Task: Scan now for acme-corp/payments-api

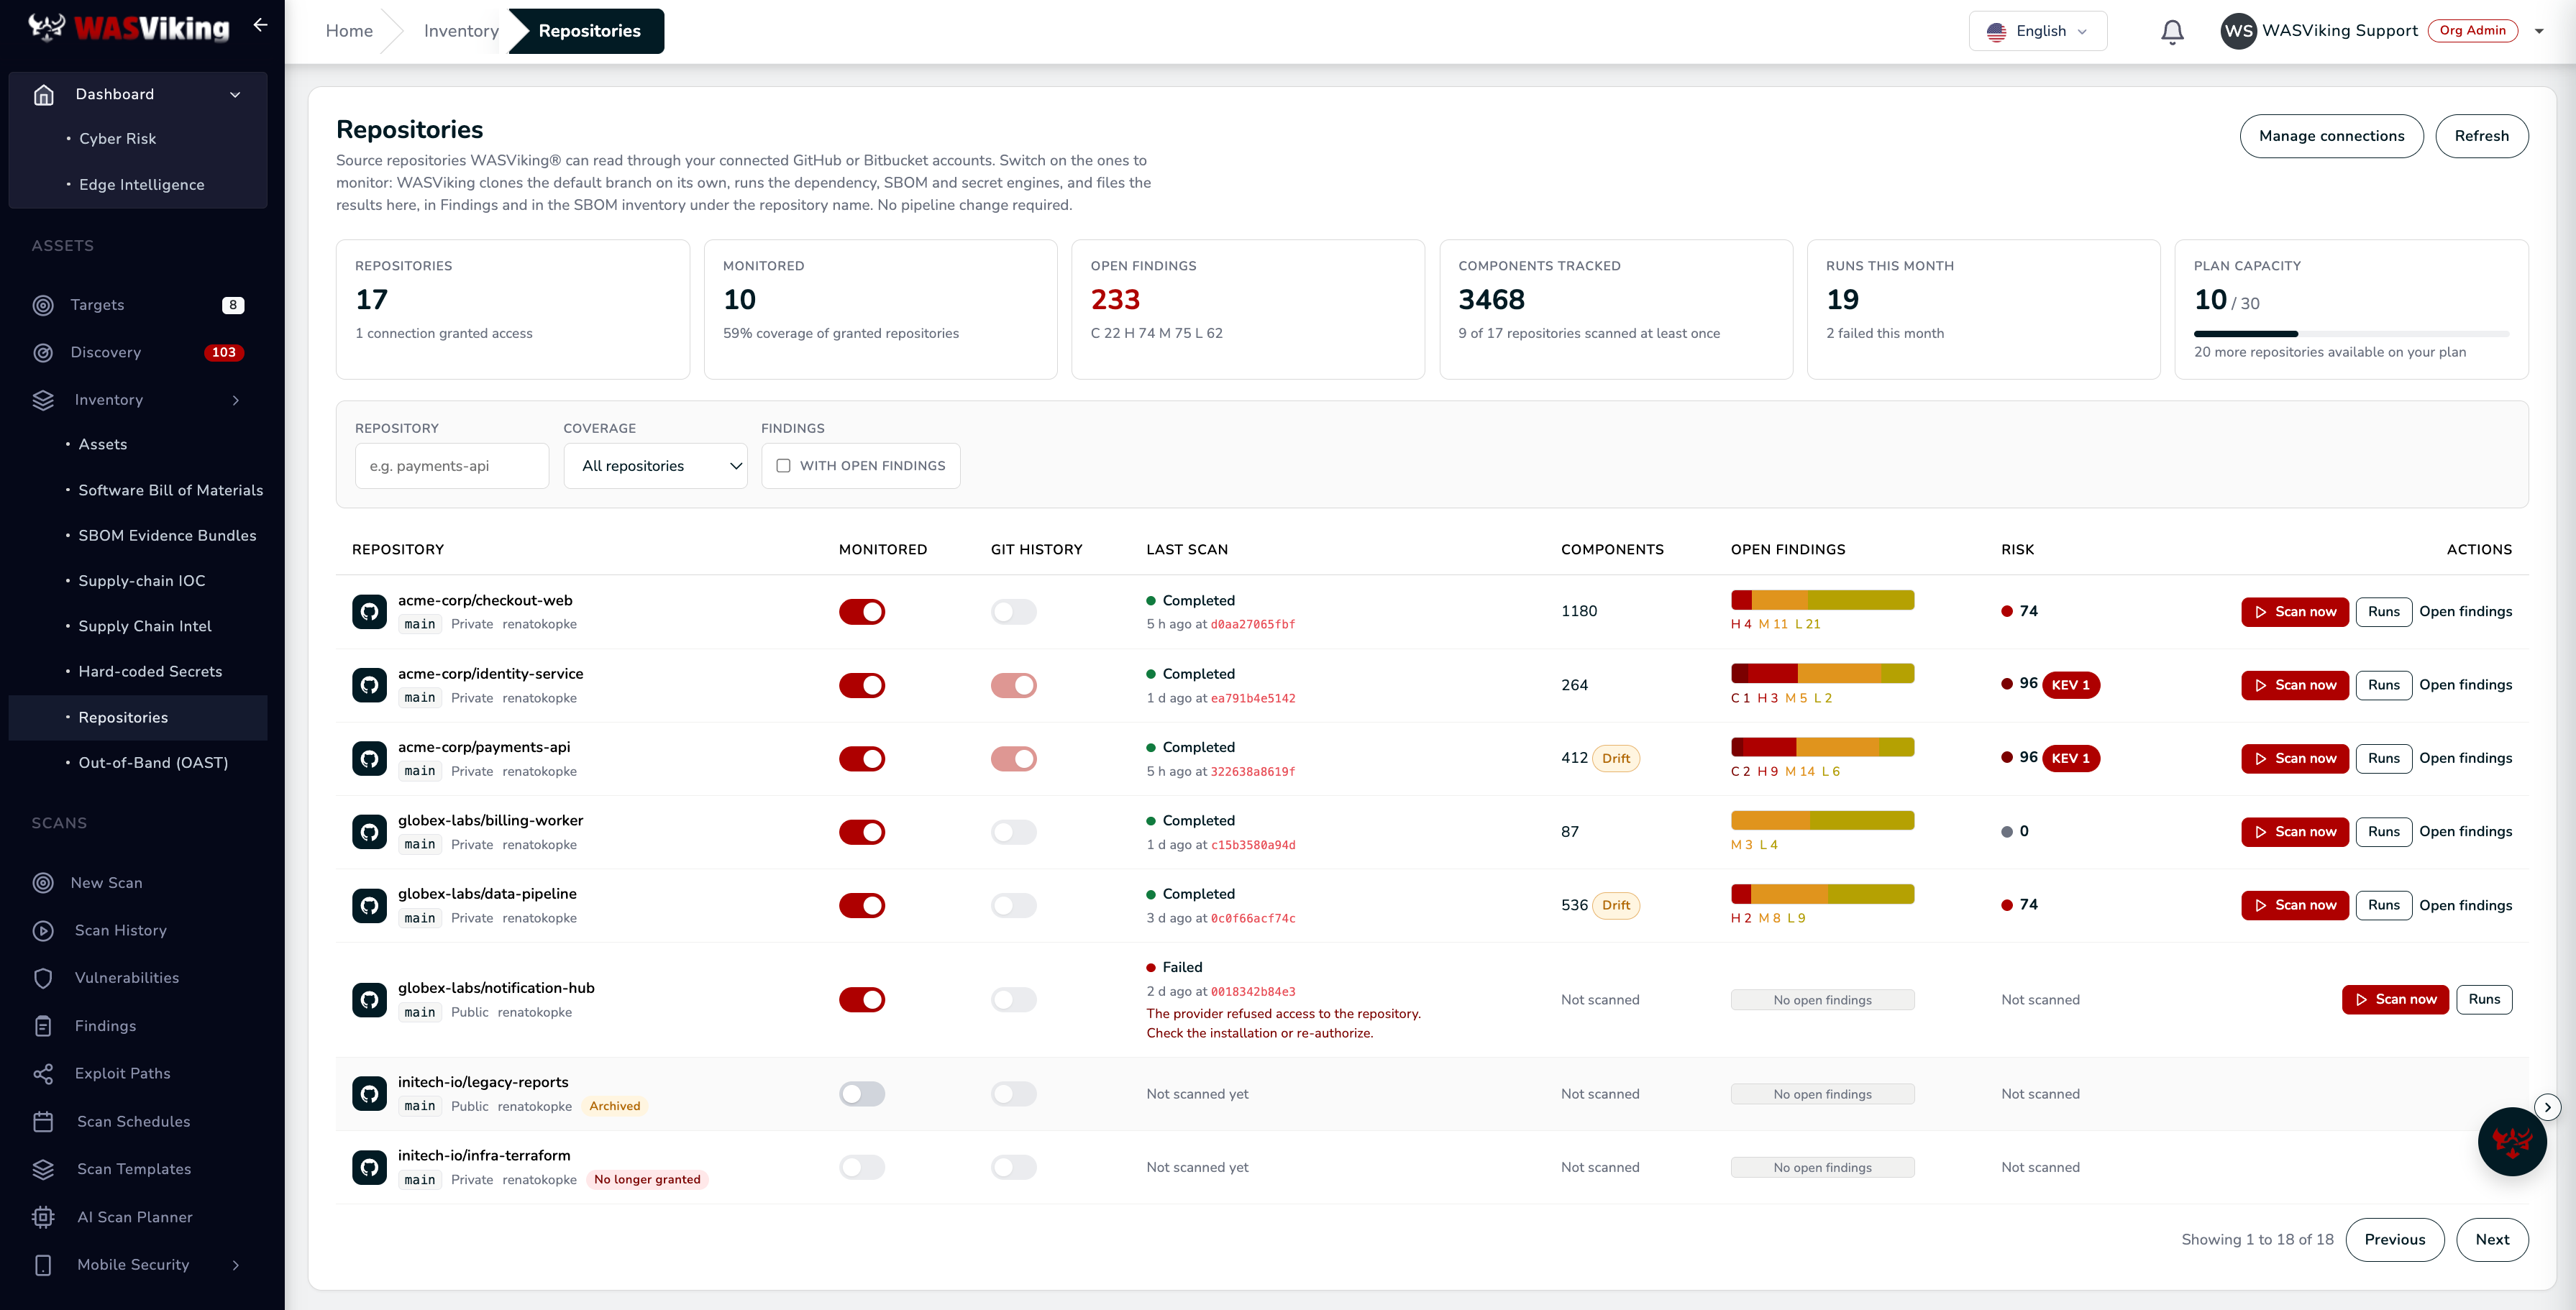Action: click(2294, 758)
